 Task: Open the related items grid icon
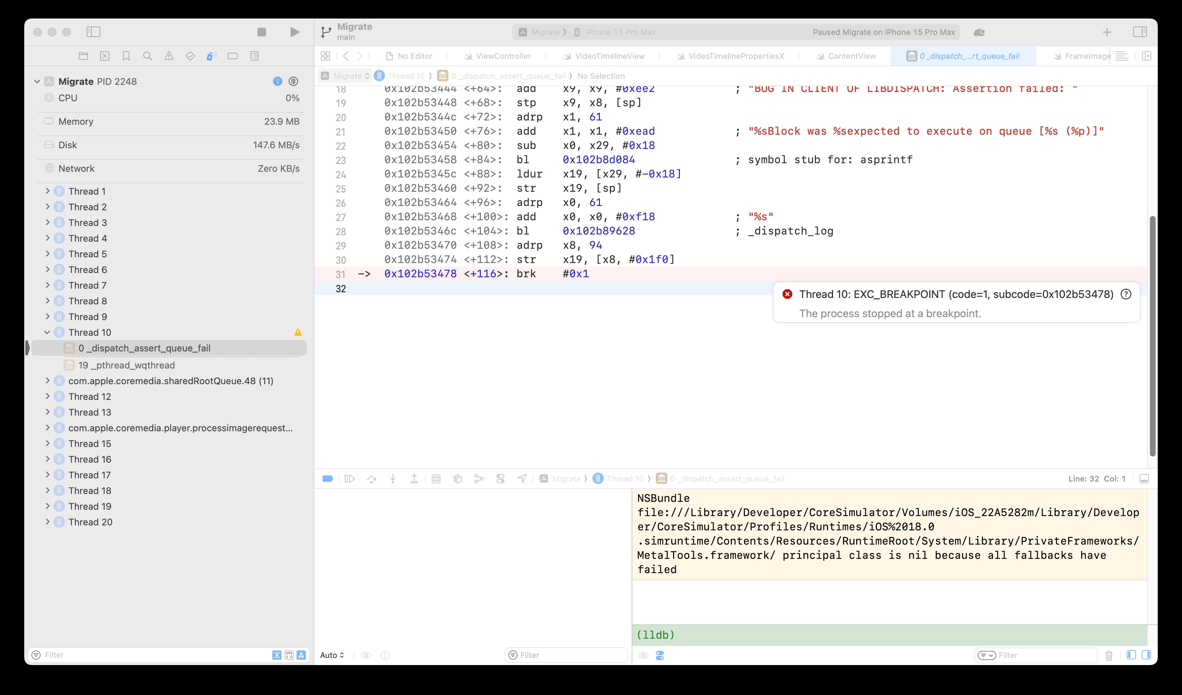pos(325,56)
